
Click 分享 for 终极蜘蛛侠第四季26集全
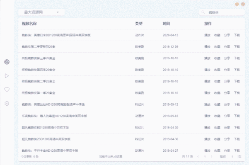227,70
